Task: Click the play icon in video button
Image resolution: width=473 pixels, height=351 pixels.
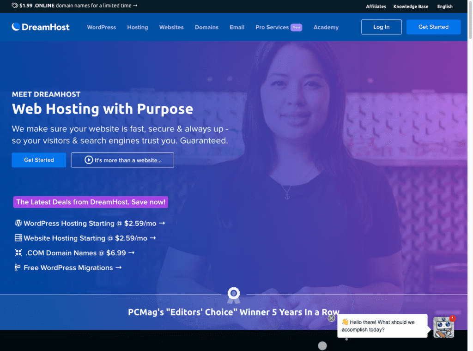Action: point(89,160)
